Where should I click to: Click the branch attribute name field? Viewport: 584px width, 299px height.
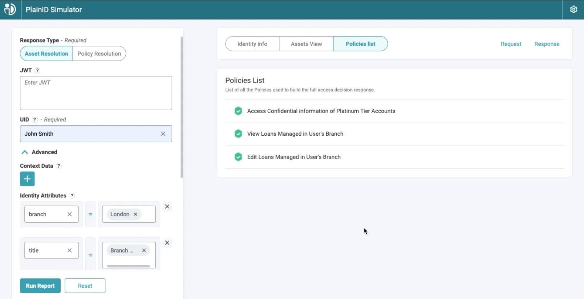tap(51, 214)
